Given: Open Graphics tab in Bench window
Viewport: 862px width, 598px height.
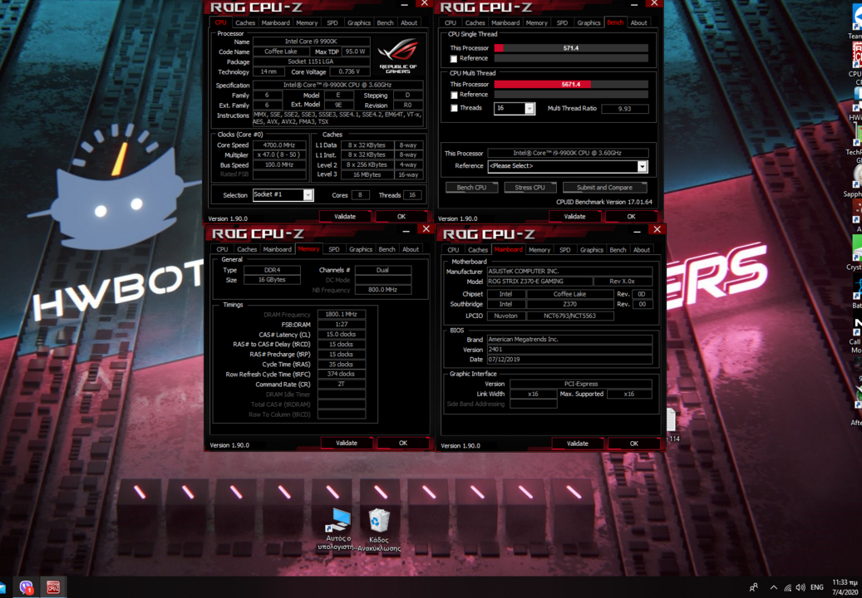Looking at the screenshot, I should [x=589, y=23].
